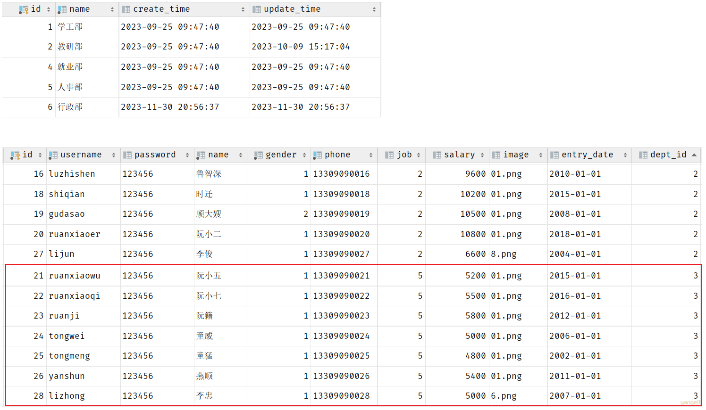This screenshot has height=410, width=706.
Task: Select the image cell 8.png
Action: click(518, 254)
